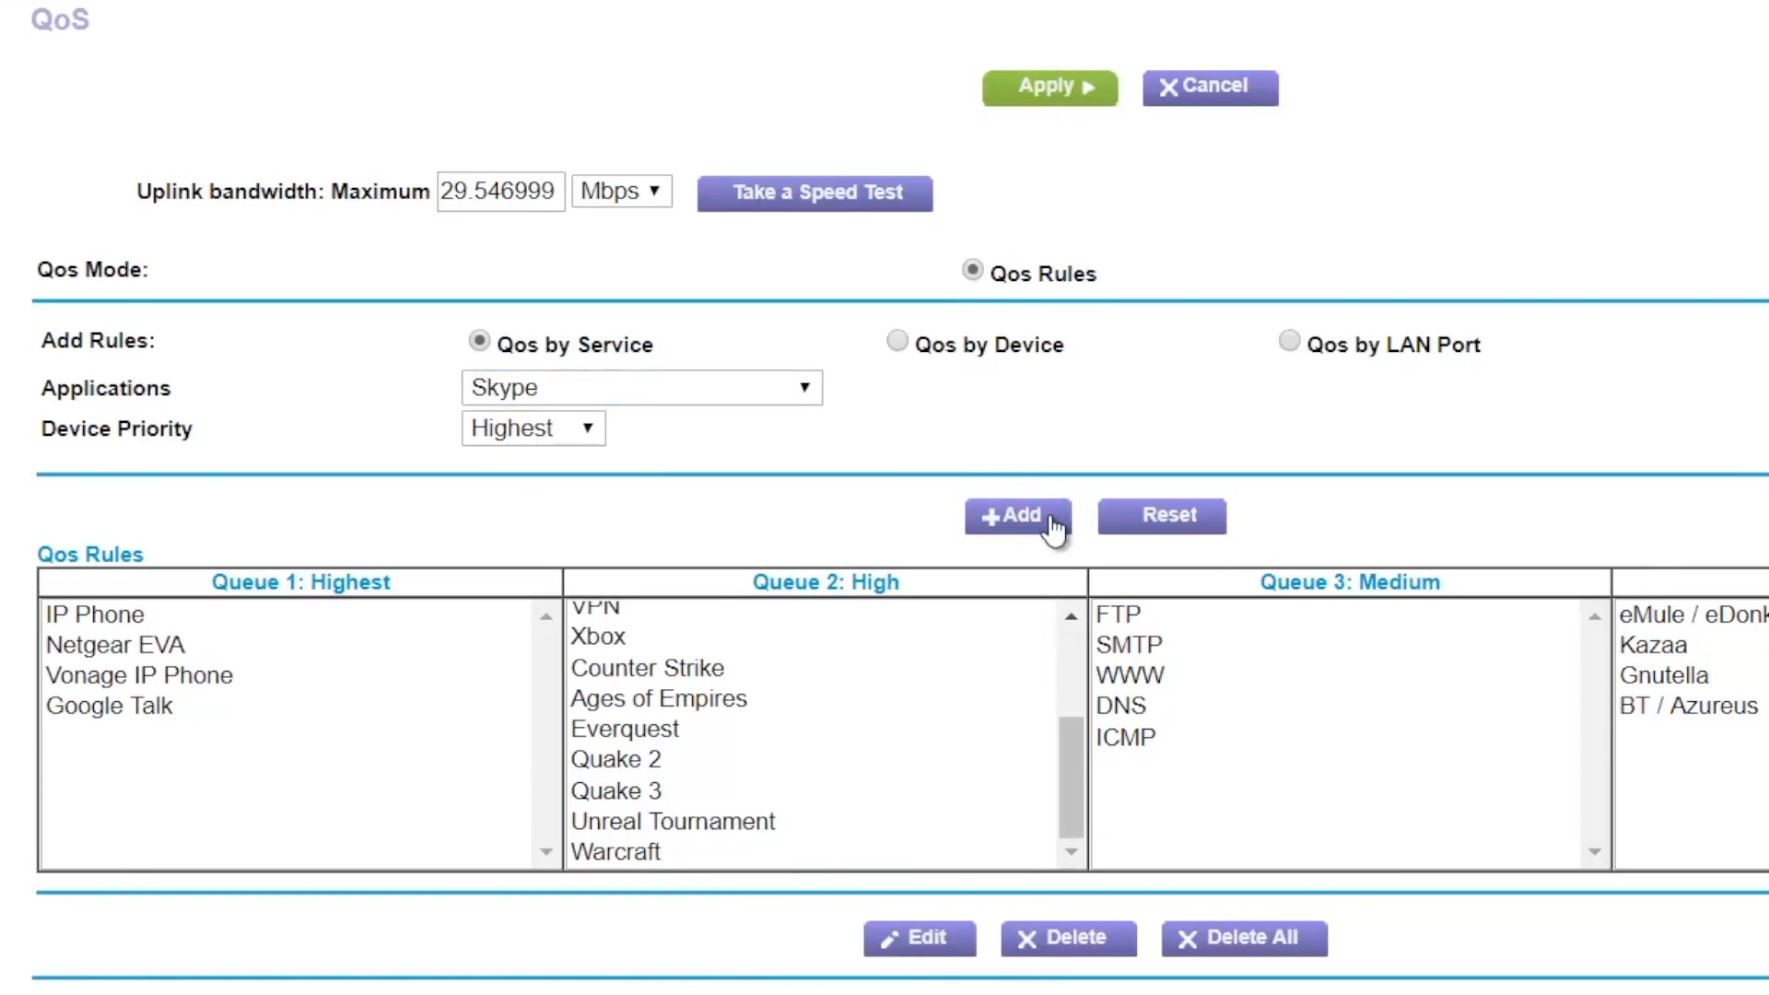This screenshot has width=1769, height=995.
Task: Click the Queue 2 High scrollbar thumb
Action: tap(1071, 776)
